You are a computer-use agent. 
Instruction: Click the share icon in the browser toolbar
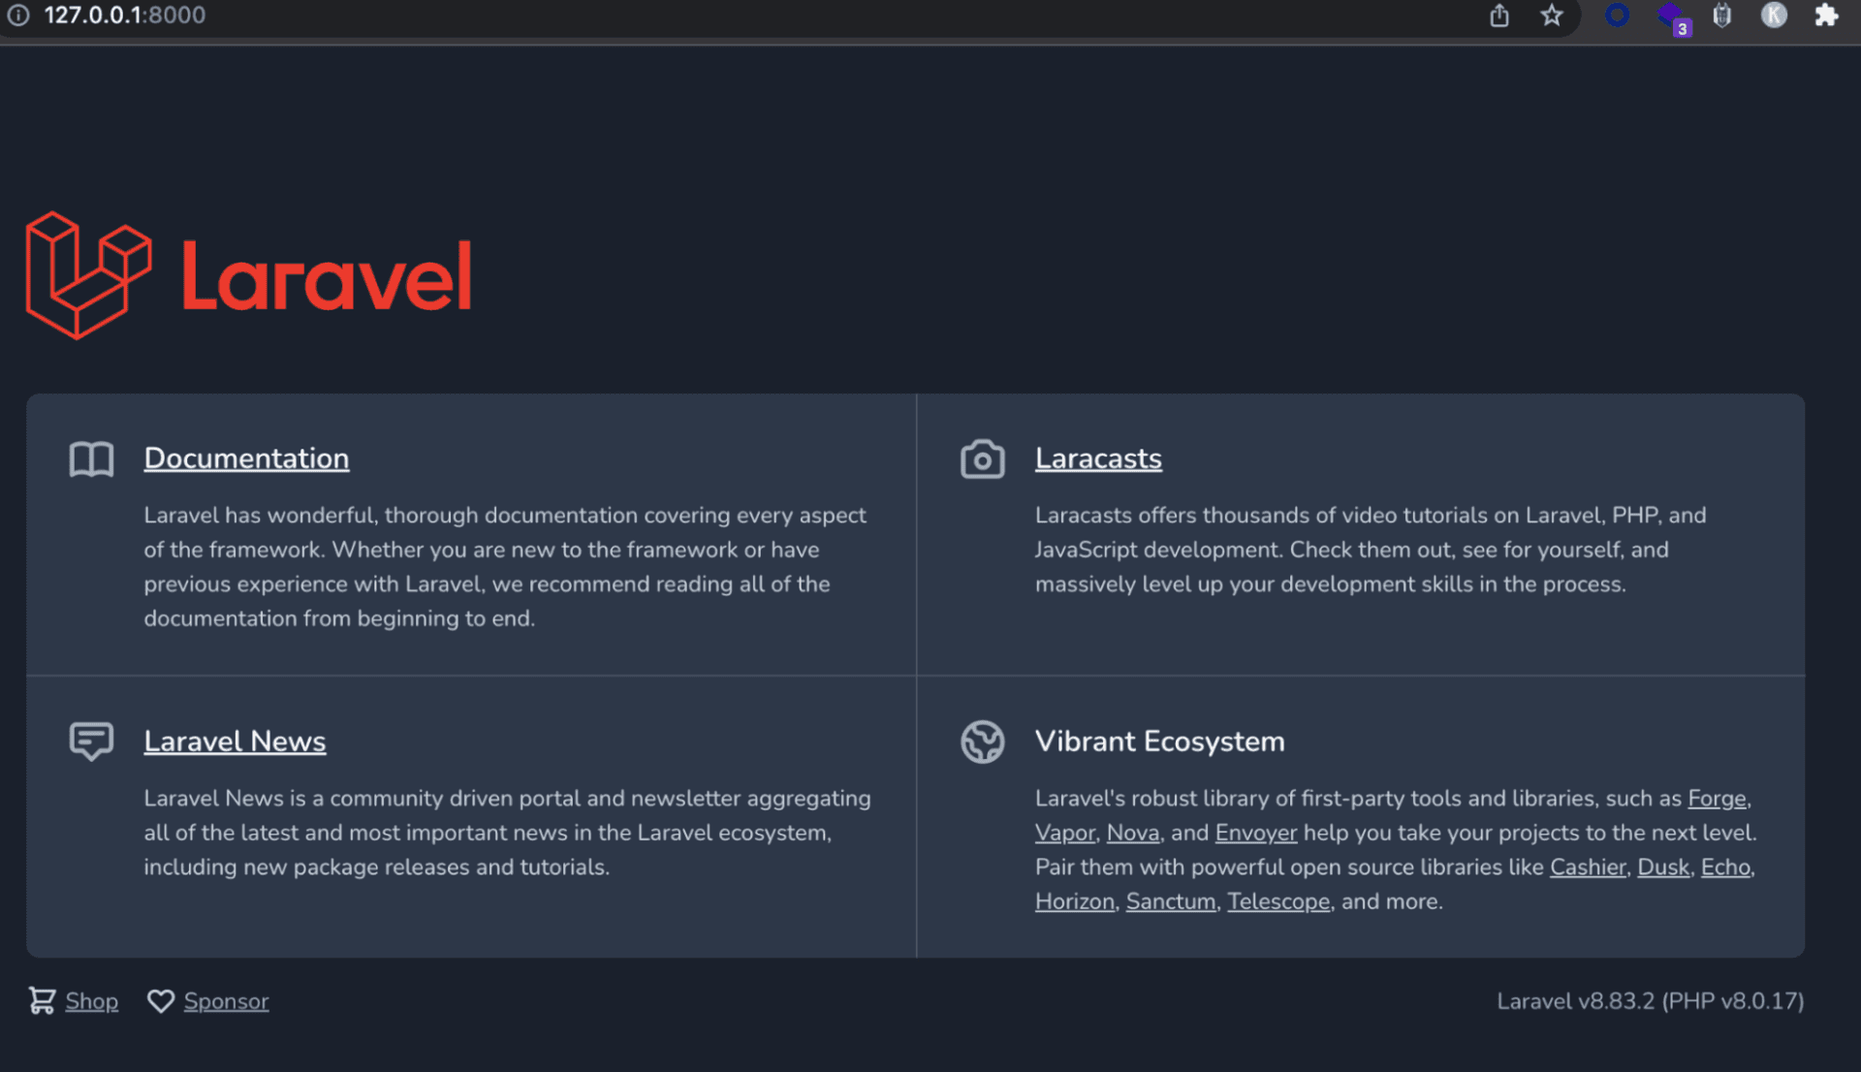point(1498,16)
